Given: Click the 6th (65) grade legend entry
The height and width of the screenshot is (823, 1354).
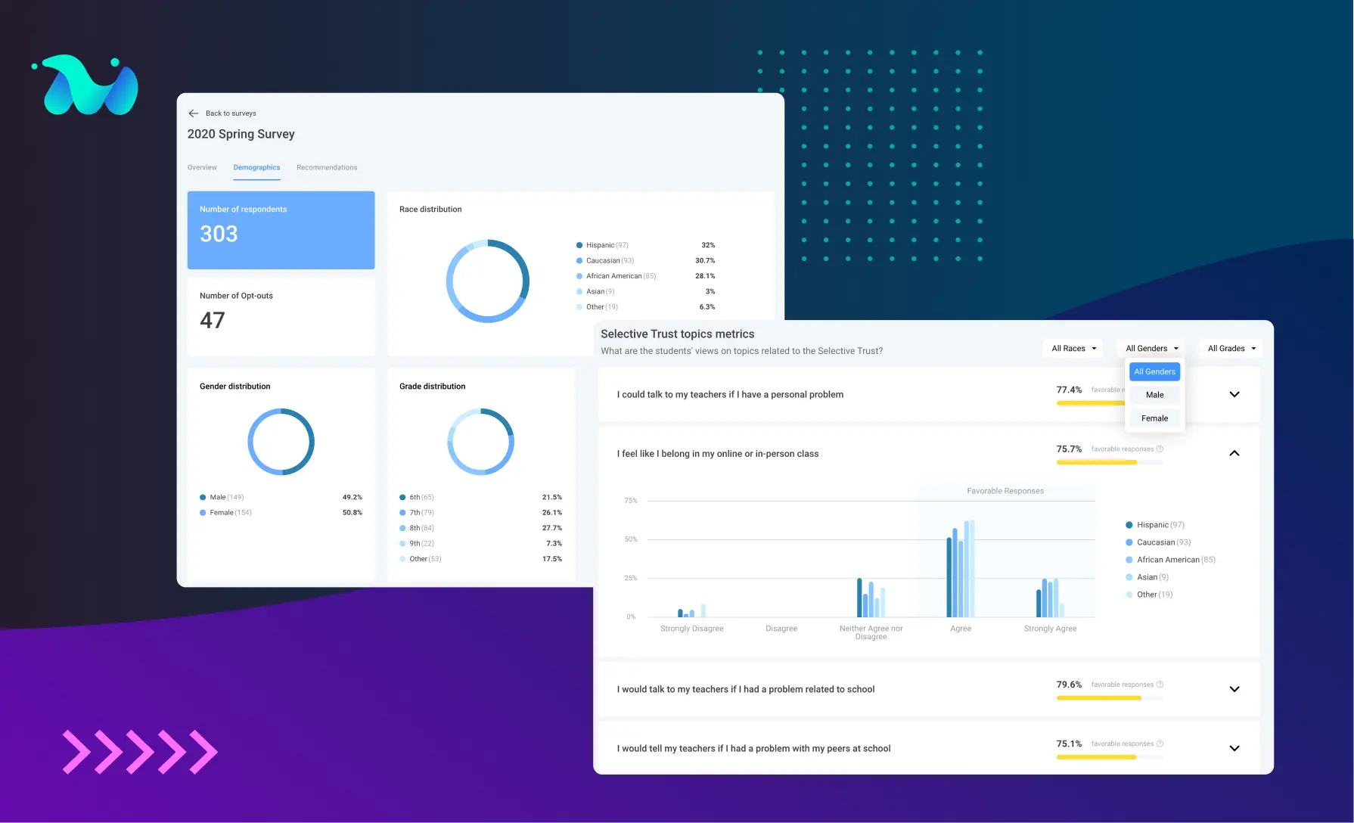Looking at the screenshot, I should [417, 497].
